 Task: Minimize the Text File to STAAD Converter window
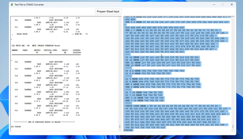214,4
